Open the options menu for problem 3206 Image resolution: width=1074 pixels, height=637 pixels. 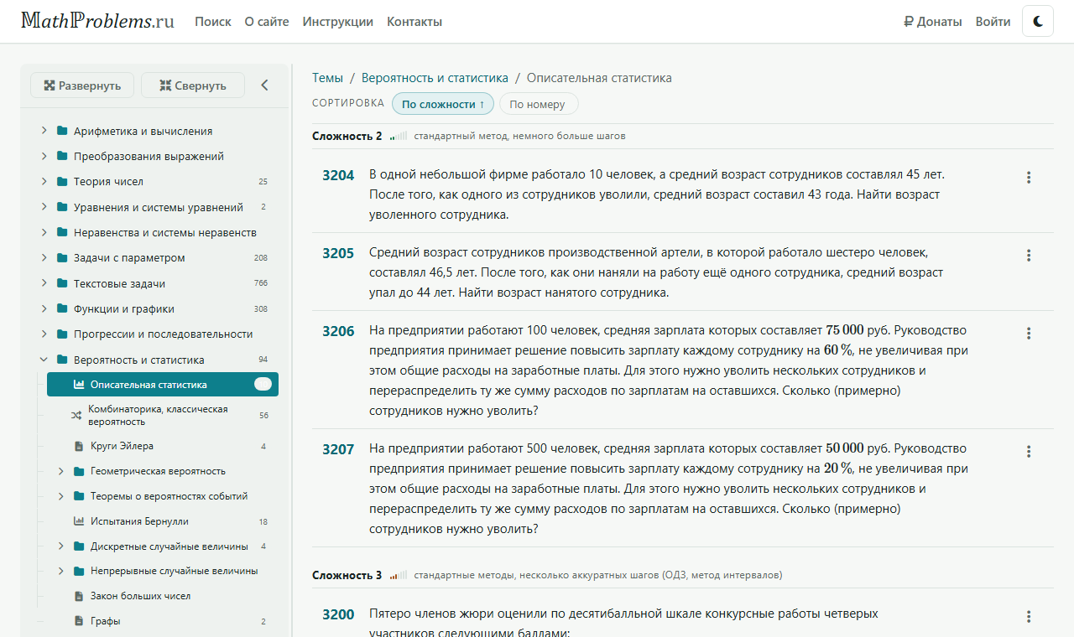tap(1029, 334)
